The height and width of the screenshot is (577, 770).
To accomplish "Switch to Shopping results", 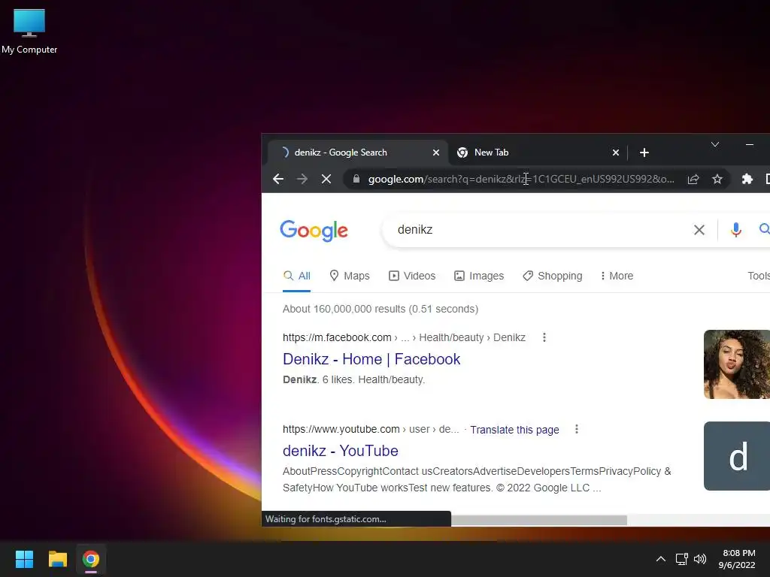I will click(553, 276).
